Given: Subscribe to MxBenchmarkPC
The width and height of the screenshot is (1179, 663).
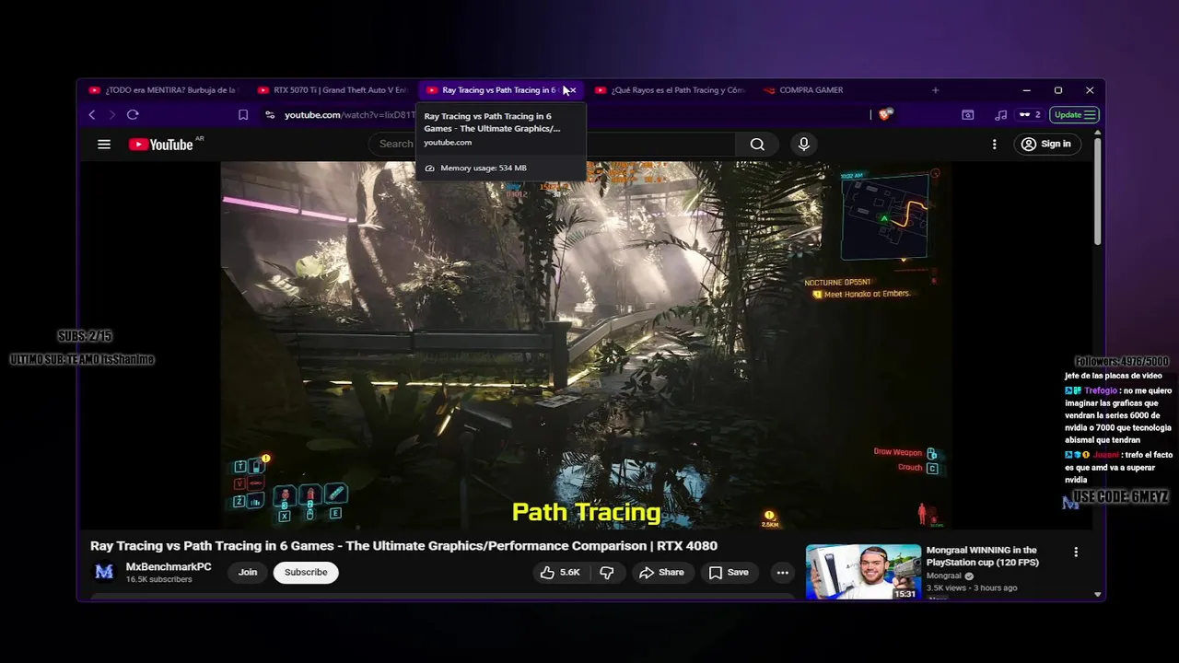Looking at the screenshot, I should pyautogui.click(x=306, y=572).
